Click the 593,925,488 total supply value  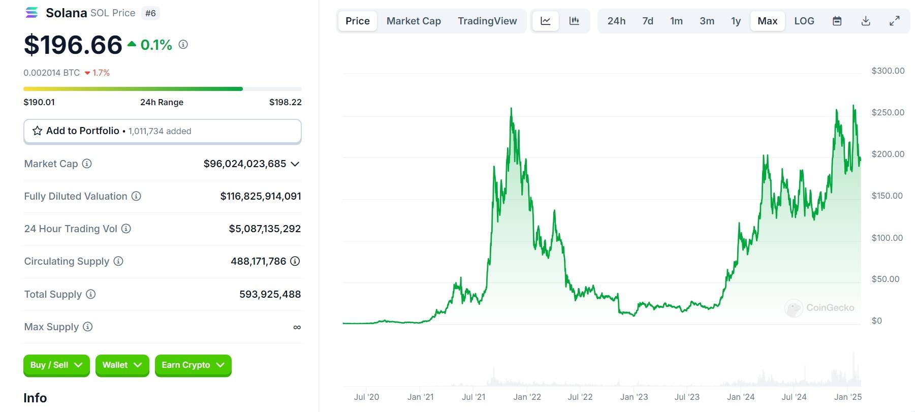(270, 294)
